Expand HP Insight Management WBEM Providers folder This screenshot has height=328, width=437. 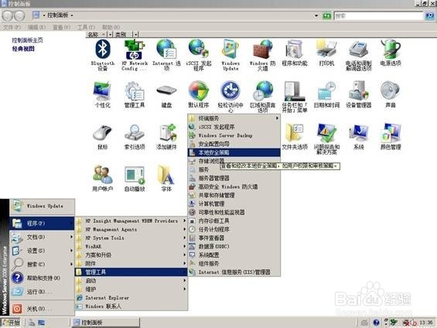pos(131,220)
